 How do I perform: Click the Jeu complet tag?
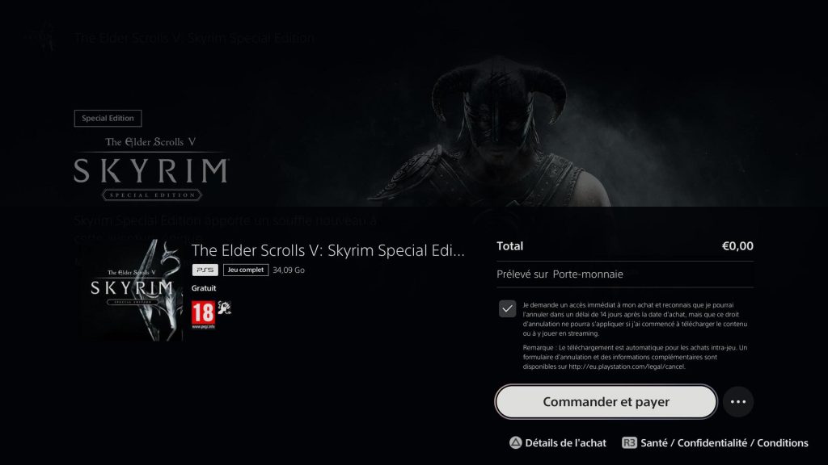[246, 270]
